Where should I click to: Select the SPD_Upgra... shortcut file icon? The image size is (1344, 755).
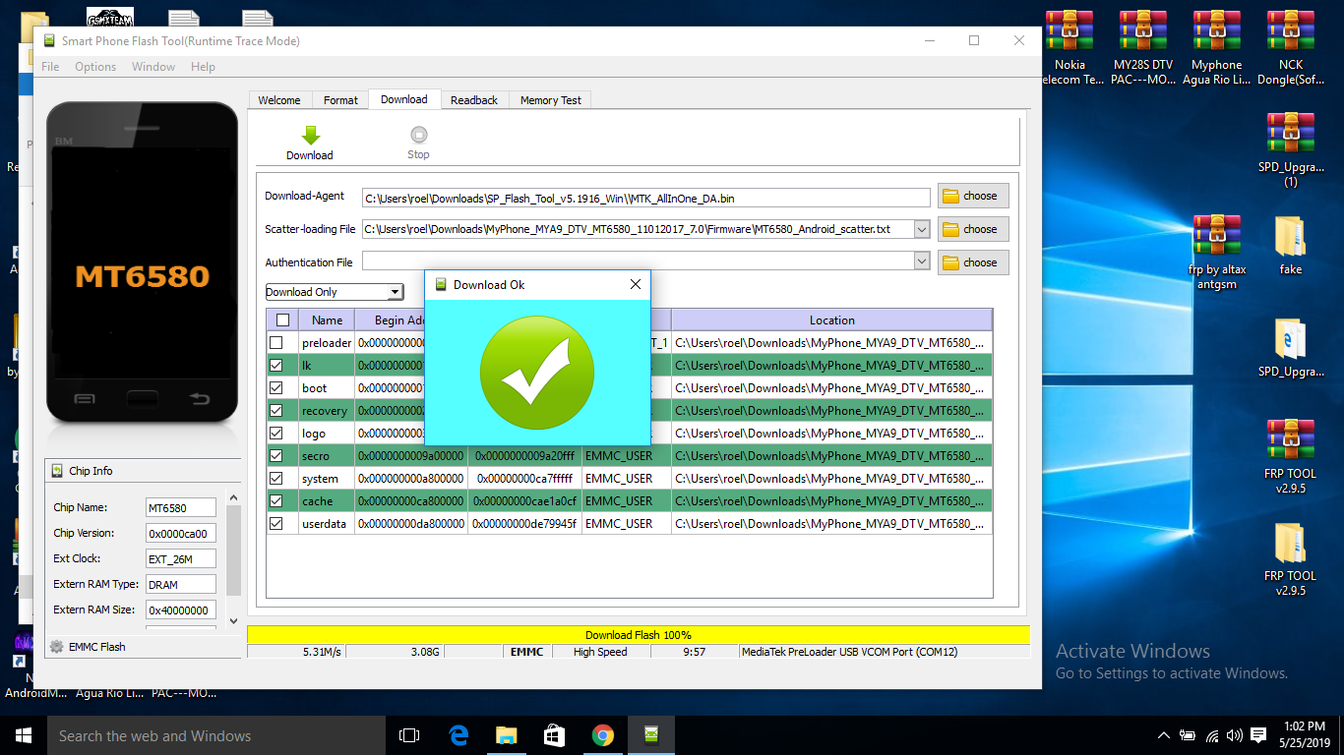pyautogui.click(x=1291, y=339)
